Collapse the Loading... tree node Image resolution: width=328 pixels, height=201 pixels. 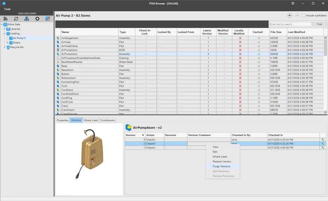click(5, 33)
